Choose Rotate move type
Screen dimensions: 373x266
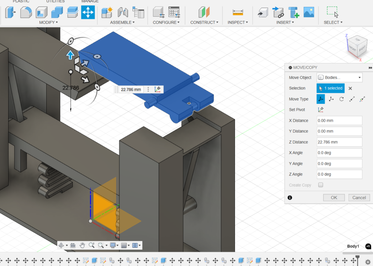pyautogui.click(x=342, y=99)
